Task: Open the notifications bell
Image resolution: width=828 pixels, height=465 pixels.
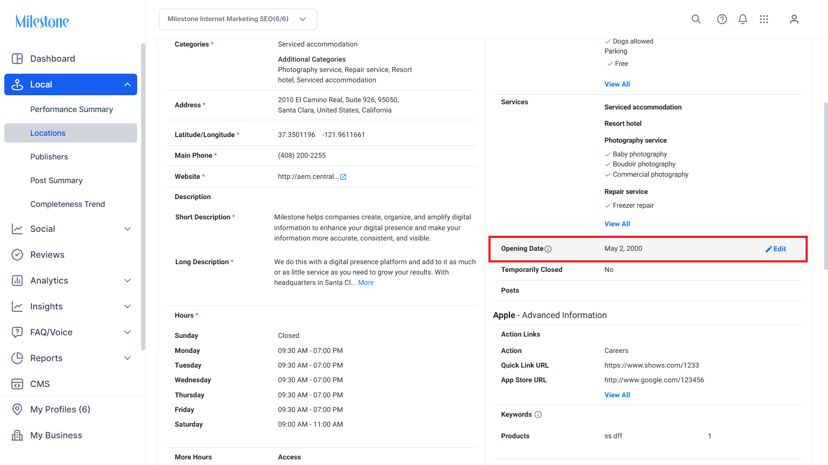Action: pyautogui.click(x=743, y=19)
